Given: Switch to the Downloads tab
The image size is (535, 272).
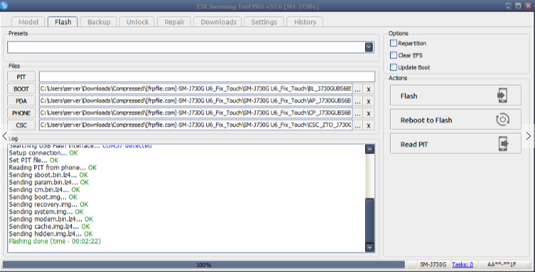Looking at the screenshot, I should pos(218,22).
